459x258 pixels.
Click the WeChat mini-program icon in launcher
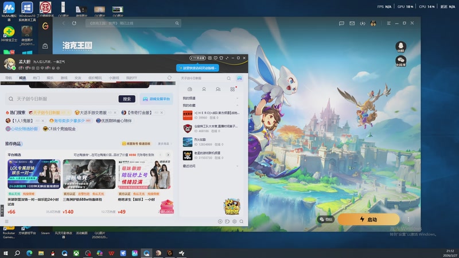point(400,61)
